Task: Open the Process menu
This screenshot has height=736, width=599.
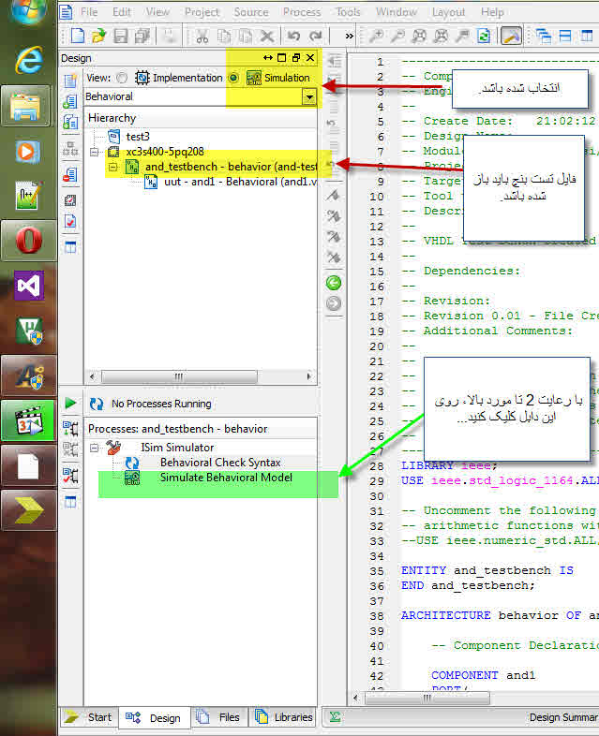Action: [301, 12]
